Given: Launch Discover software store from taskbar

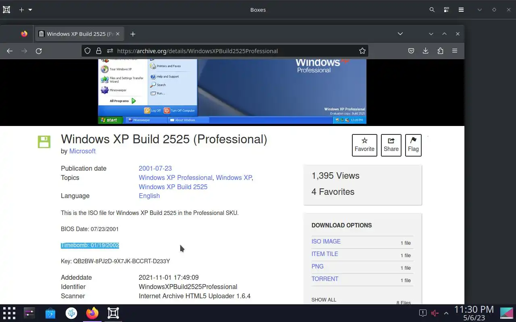Looking at the screenshot, I should pyautogui.click(x=50, y=313).
